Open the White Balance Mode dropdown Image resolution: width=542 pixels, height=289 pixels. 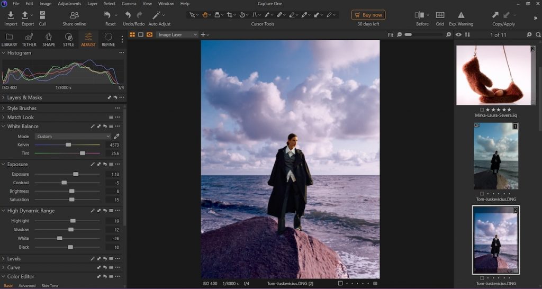(x=73, y=136)
